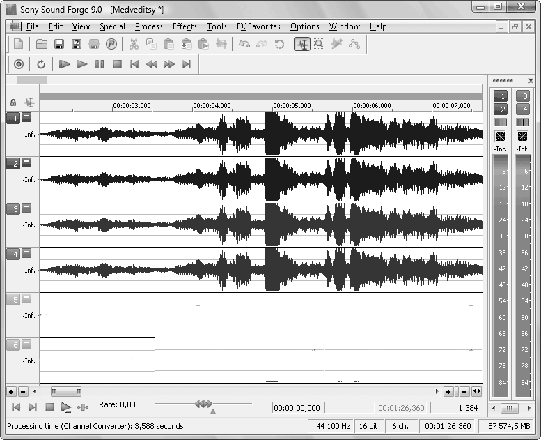
Task: Click the 44 100 Hz sample rate field
Action: pyautogui.click(x=331, y=426)
